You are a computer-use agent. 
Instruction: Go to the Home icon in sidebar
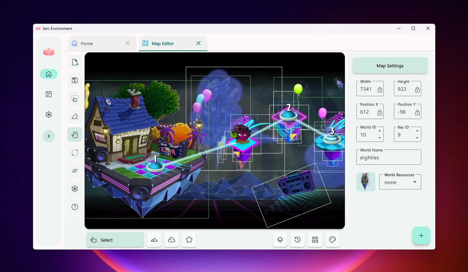point(49,74)
